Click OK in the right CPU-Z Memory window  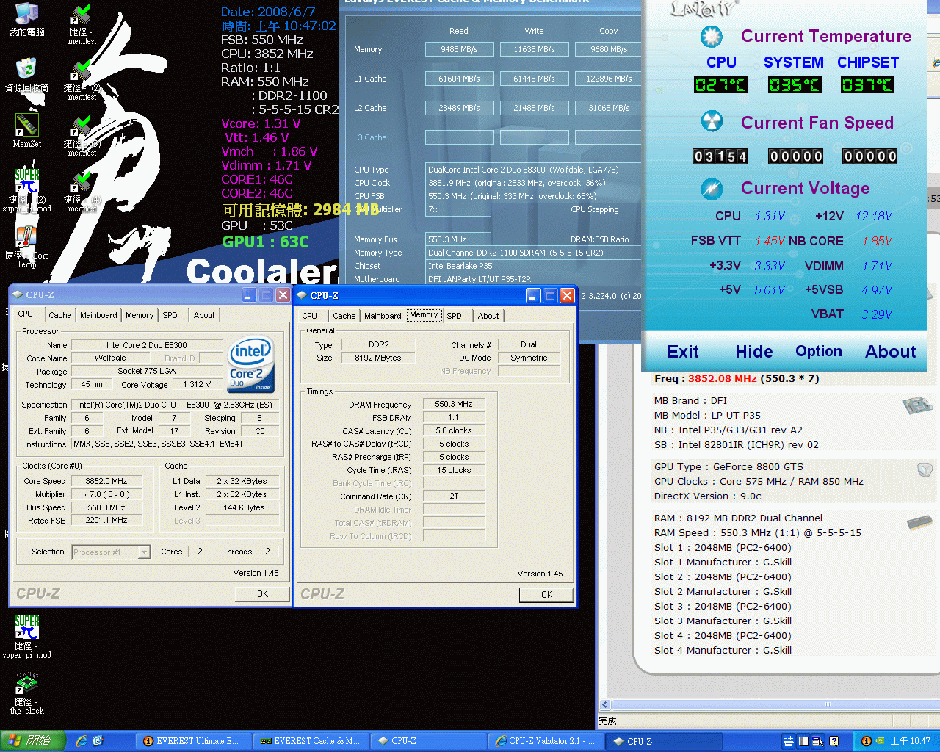(546, 595)
